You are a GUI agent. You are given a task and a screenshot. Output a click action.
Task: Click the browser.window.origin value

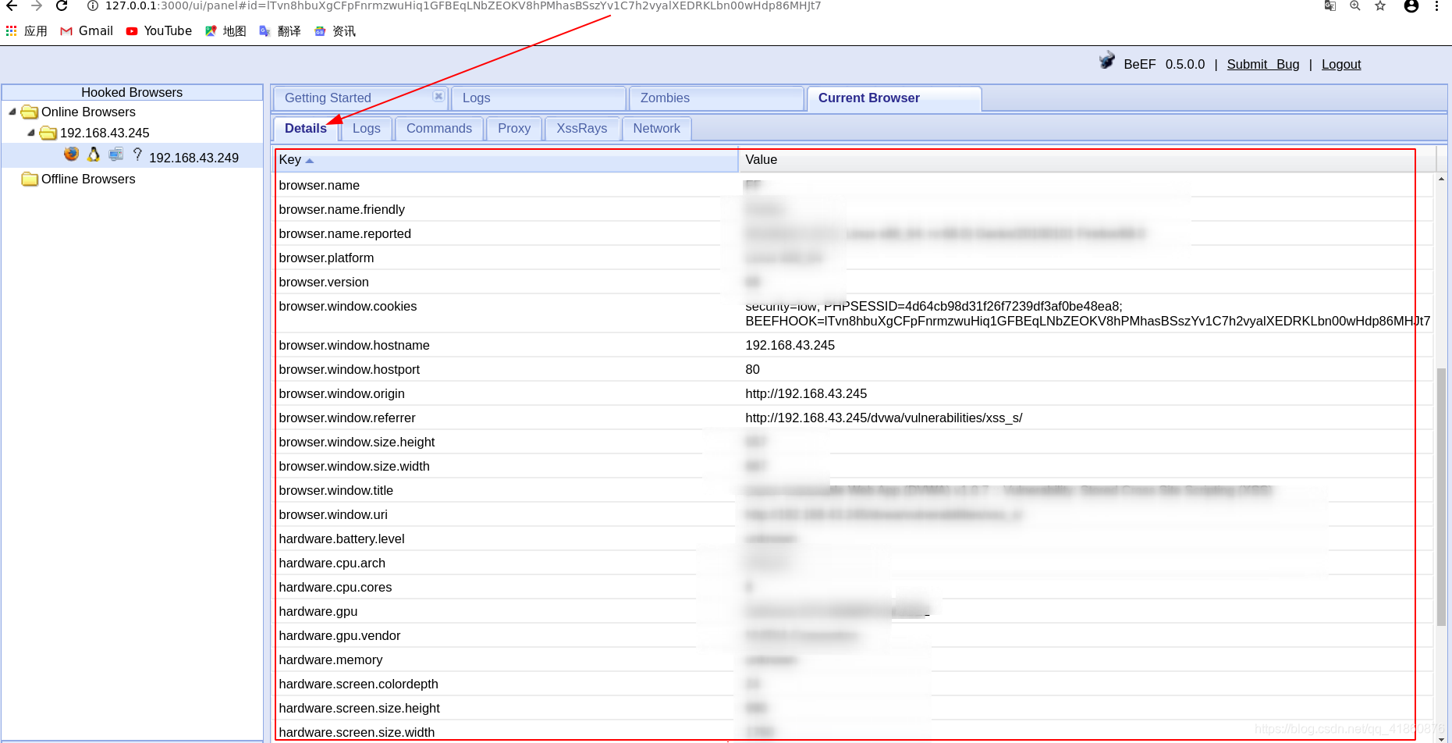click(x=806, y=393)
